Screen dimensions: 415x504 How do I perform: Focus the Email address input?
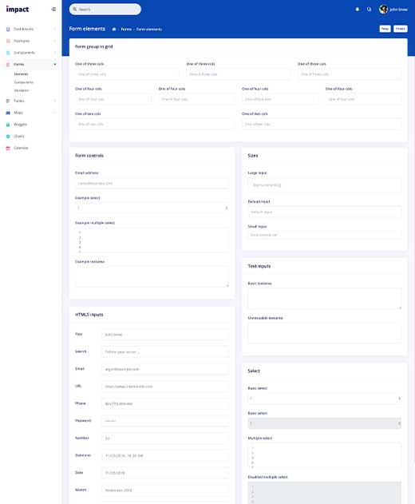coord(152,183)
